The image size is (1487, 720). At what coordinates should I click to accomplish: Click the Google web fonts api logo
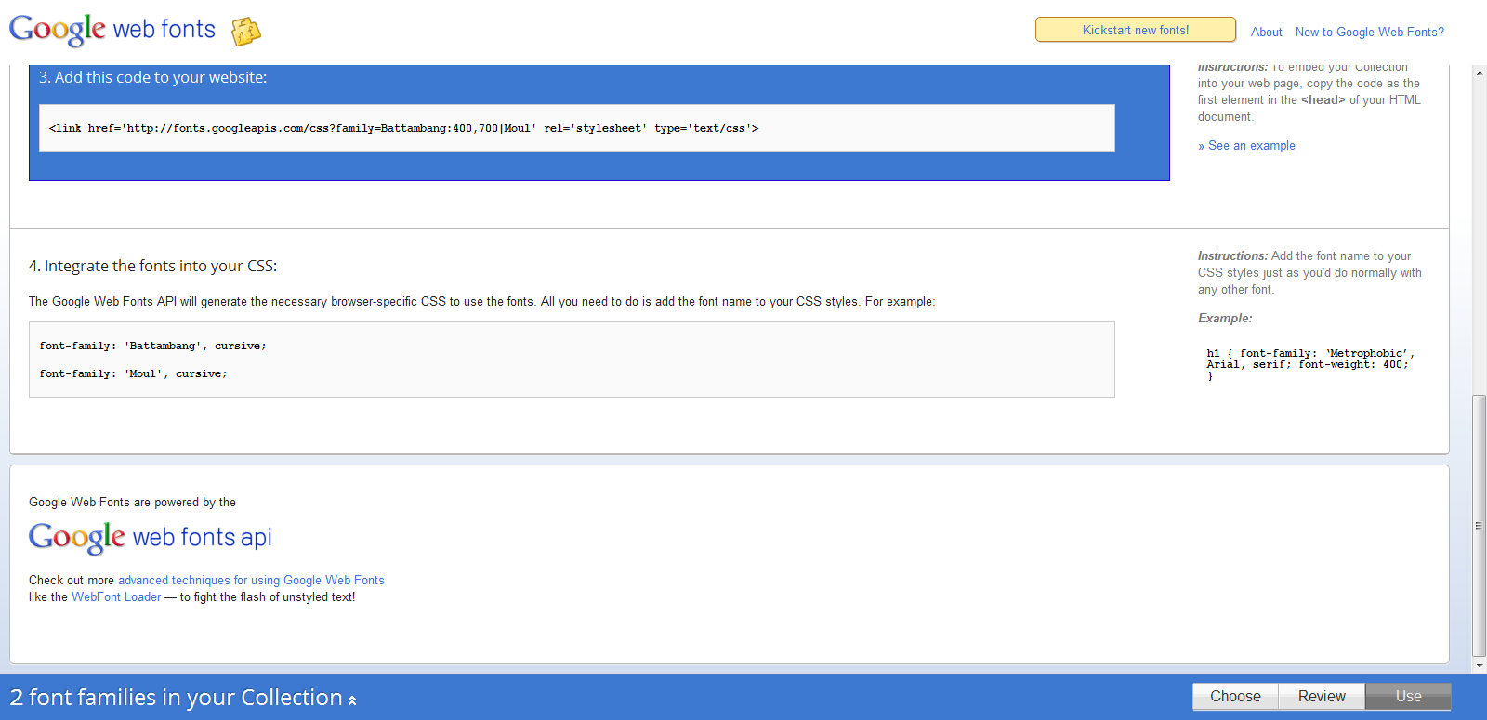coord(151,537)
